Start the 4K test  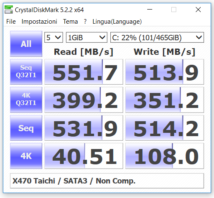click(26, 156)
